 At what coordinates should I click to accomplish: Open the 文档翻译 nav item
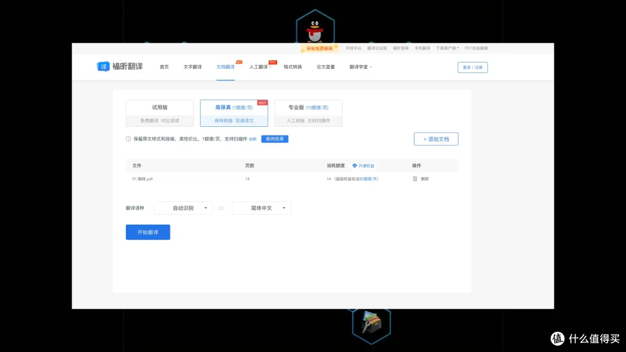[x=225, y=67]
